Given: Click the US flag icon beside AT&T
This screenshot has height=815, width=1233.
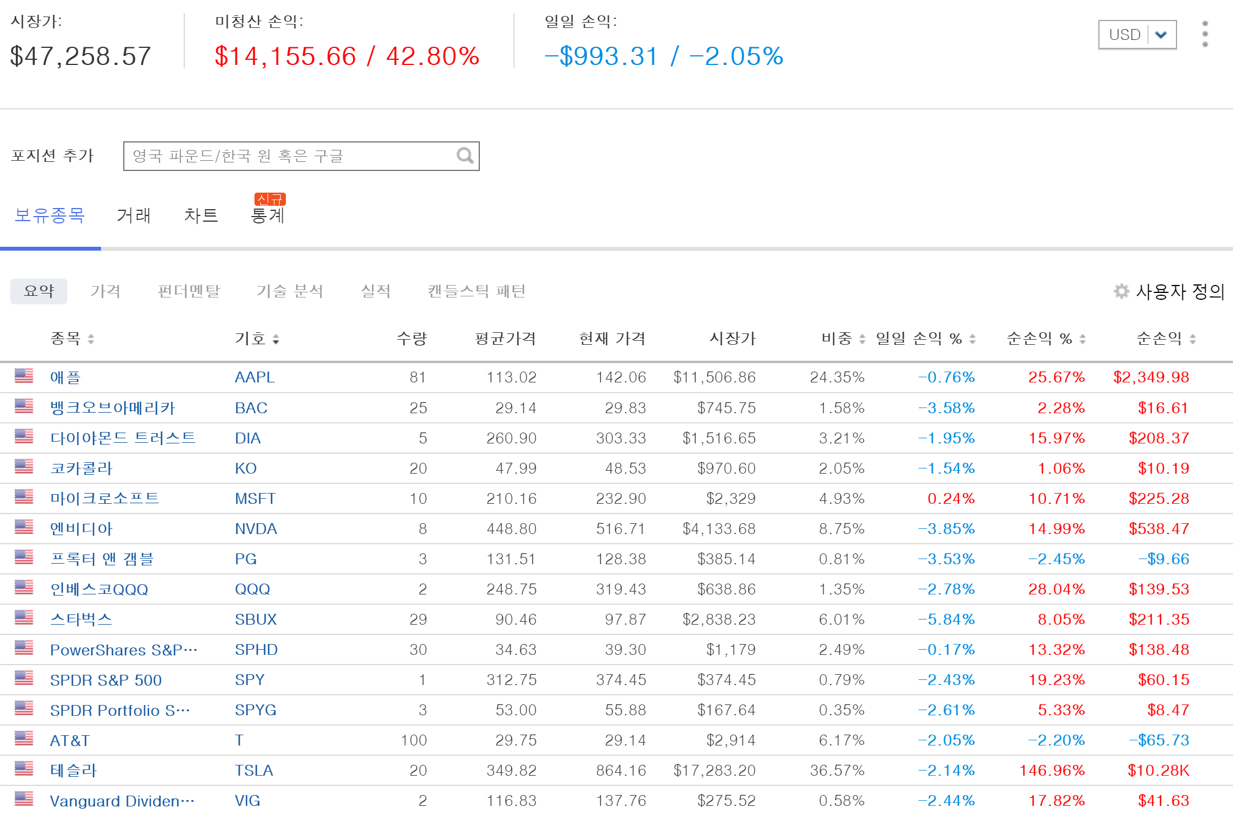Looking at the screenshot, I should coord(24,739).
